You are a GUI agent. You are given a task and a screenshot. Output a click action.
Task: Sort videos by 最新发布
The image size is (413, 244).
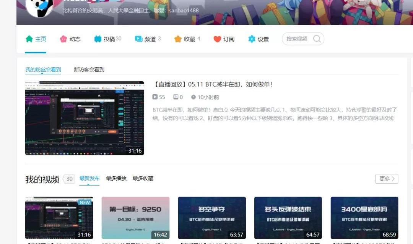(89, 178)
